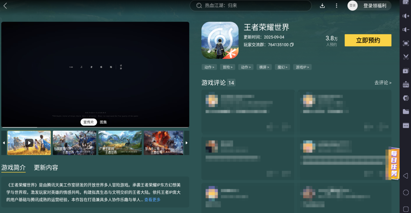This screenshot has width=411, height=213.
Task: Show more sidebar tools with the ellipsis icon
Action: pyautogui.click(x=406, y=125)
